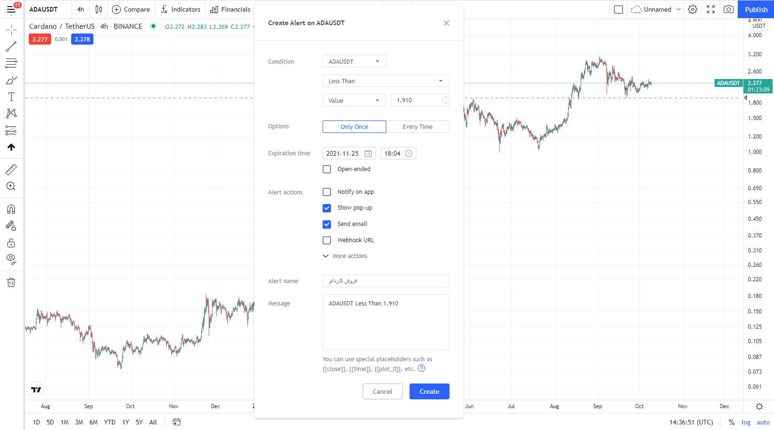Select the Only Once option
Viewport: 774px width, 430px height.
coord(354,126)
